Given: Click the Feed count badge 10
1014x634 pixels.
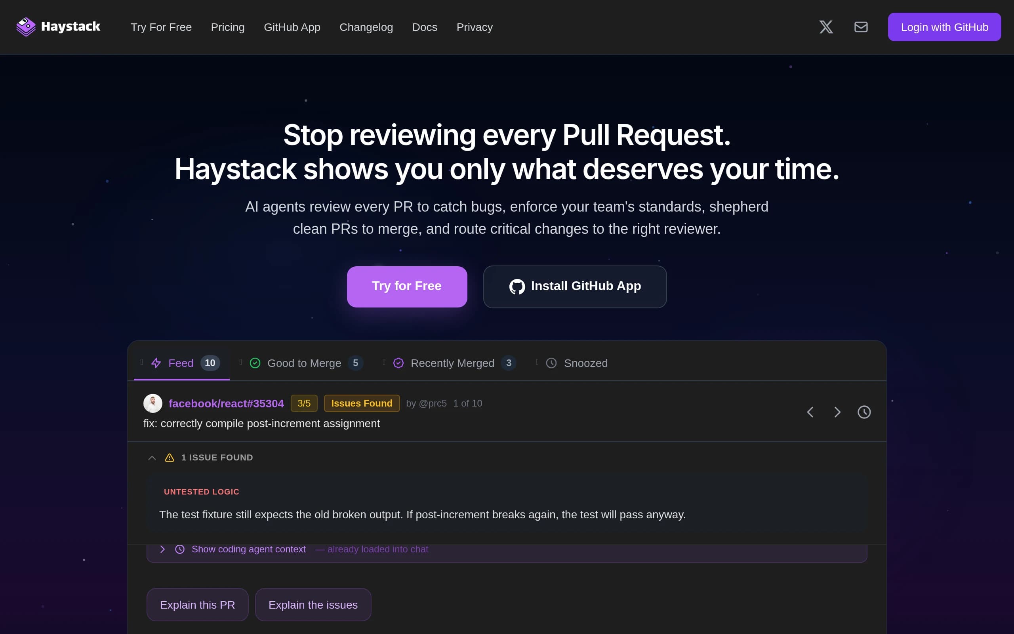Looking at the screenshot, I should [210, 363].
